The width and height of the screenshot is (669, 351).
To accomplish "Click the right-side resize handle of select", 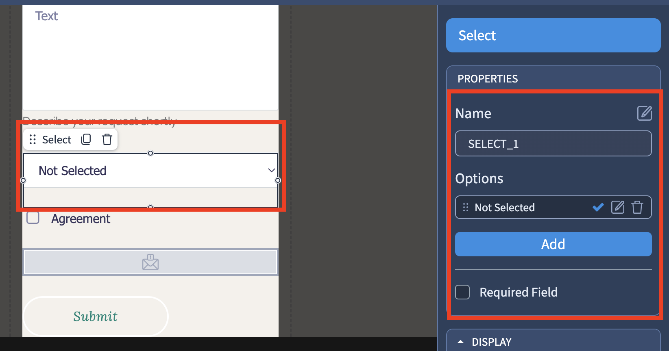I will [x=278, y=180].
